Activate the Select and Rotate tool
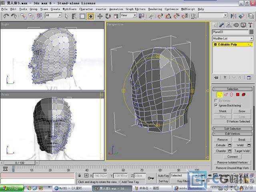The image size is (256, 192). (x=108, y=16)
